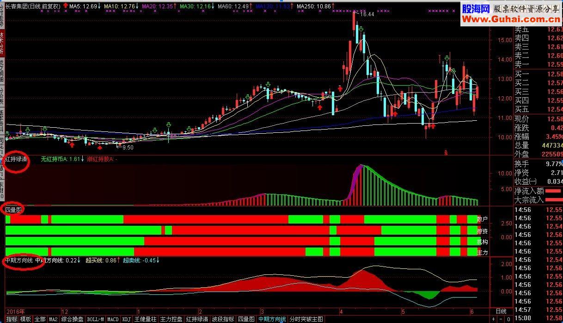
Task: Click the 买一 order book row
Action: [539, 74]
